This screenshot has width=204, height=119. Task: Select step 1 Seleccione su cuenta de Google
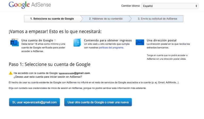click(x=52, y=19)
